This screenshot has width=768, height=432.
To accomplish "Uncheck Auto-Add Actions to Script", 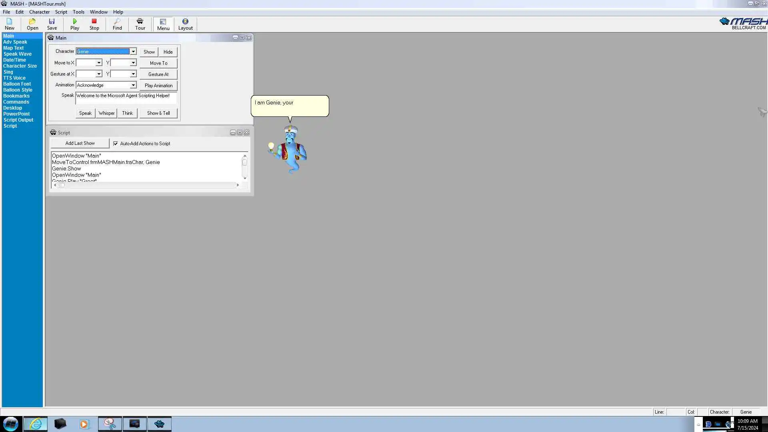I will pyautogui.click(x=116, y=144).
